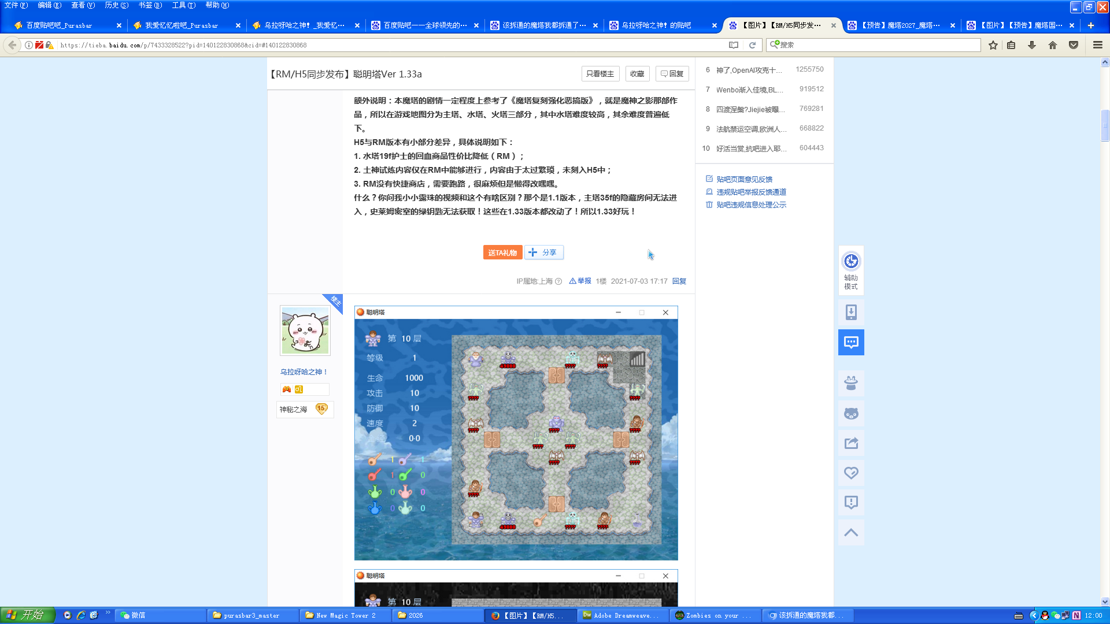The width and height of the screenshot is (1110, 624).
Task: Switch to New Magic Tower 2 taskbar item
Action: pos(346,615)
